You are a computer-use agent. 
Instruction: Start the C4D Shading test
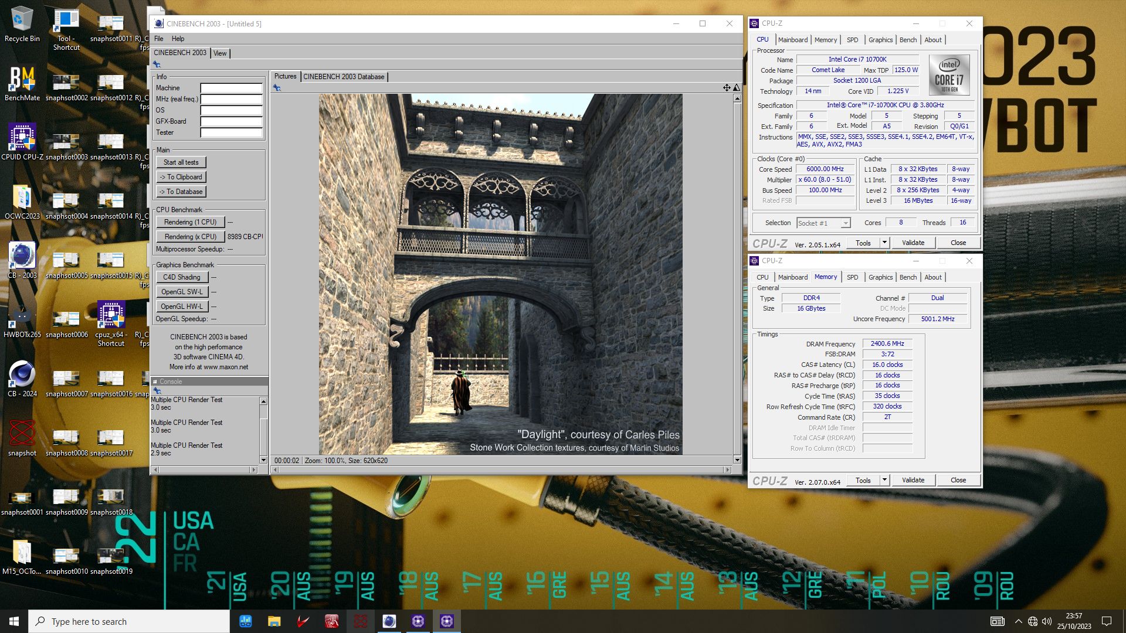pos(181,277)
